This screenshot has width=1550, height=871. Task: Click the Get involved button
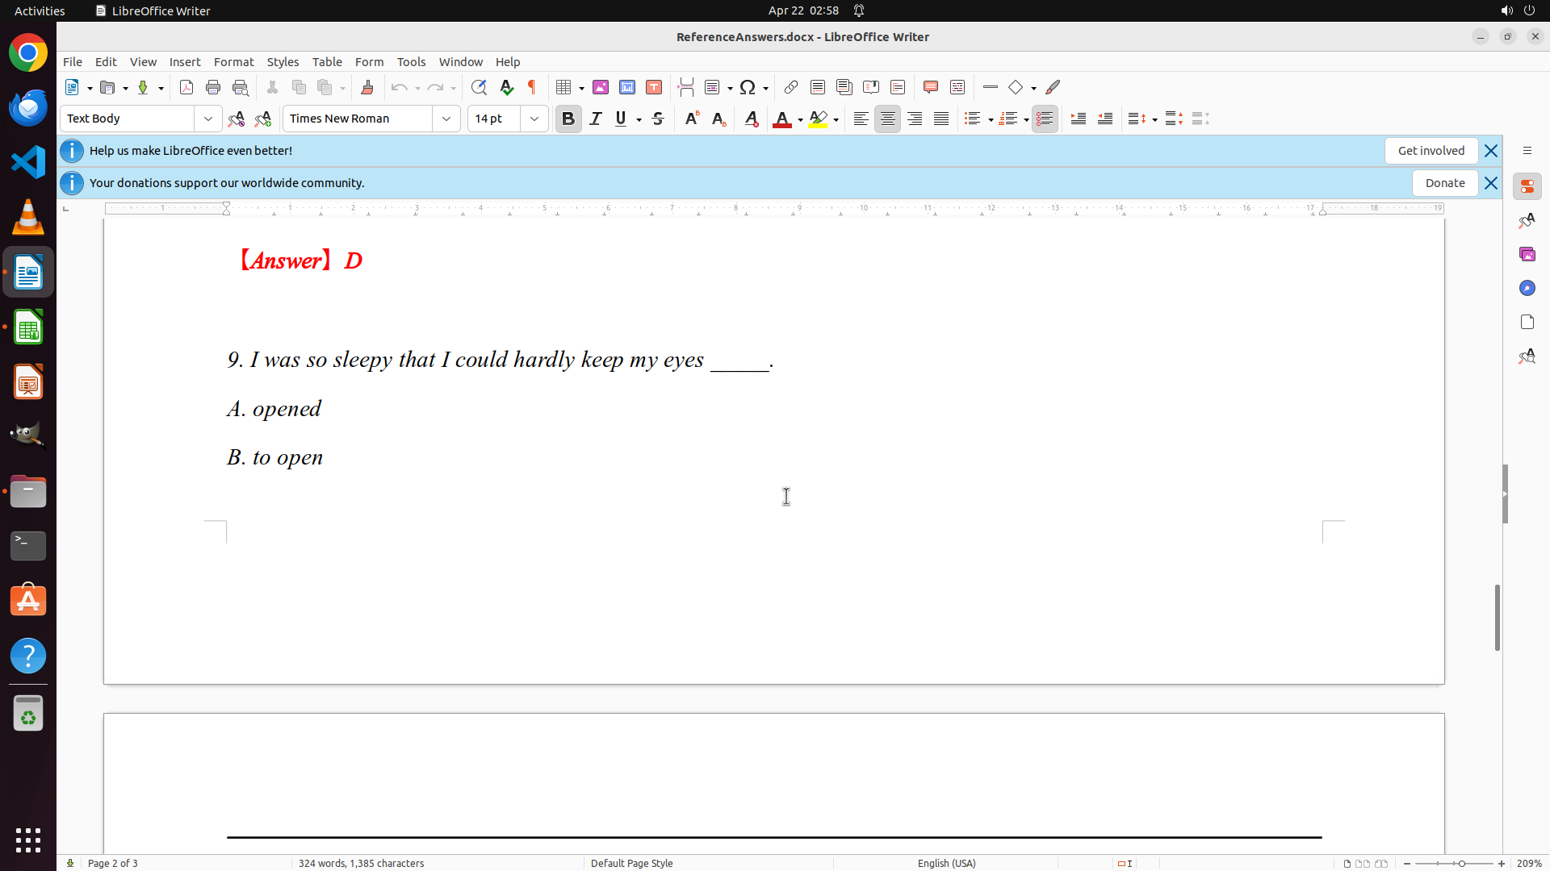[x=1431, y=151]
